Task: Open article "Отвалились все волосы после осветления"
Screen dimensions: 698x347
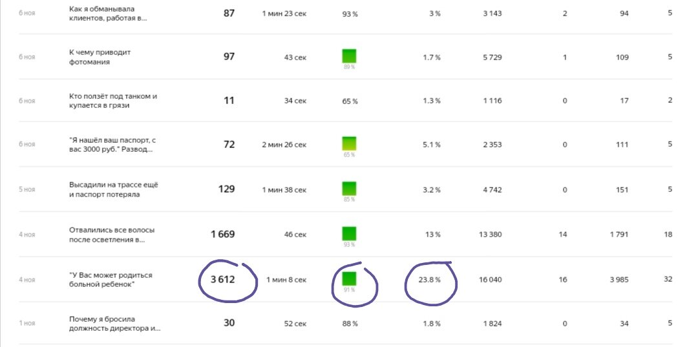Action: click(x=112, y=235)
